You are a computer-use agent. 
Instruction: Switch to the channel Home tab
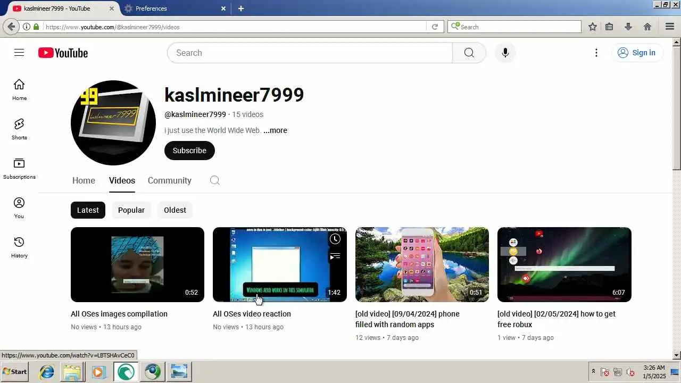(x=84, y=180)
